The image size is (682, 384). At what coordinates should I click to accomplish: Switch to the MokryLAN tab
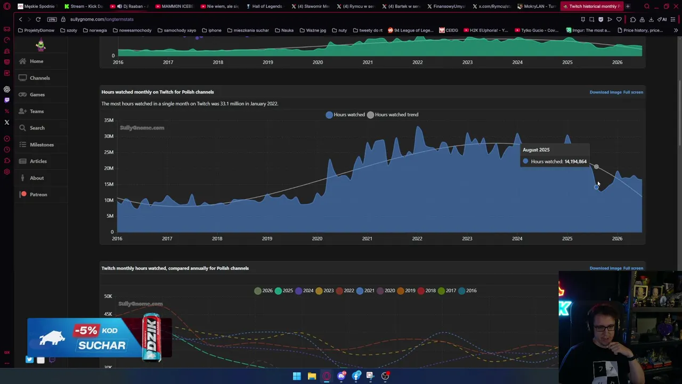[537, 6]
